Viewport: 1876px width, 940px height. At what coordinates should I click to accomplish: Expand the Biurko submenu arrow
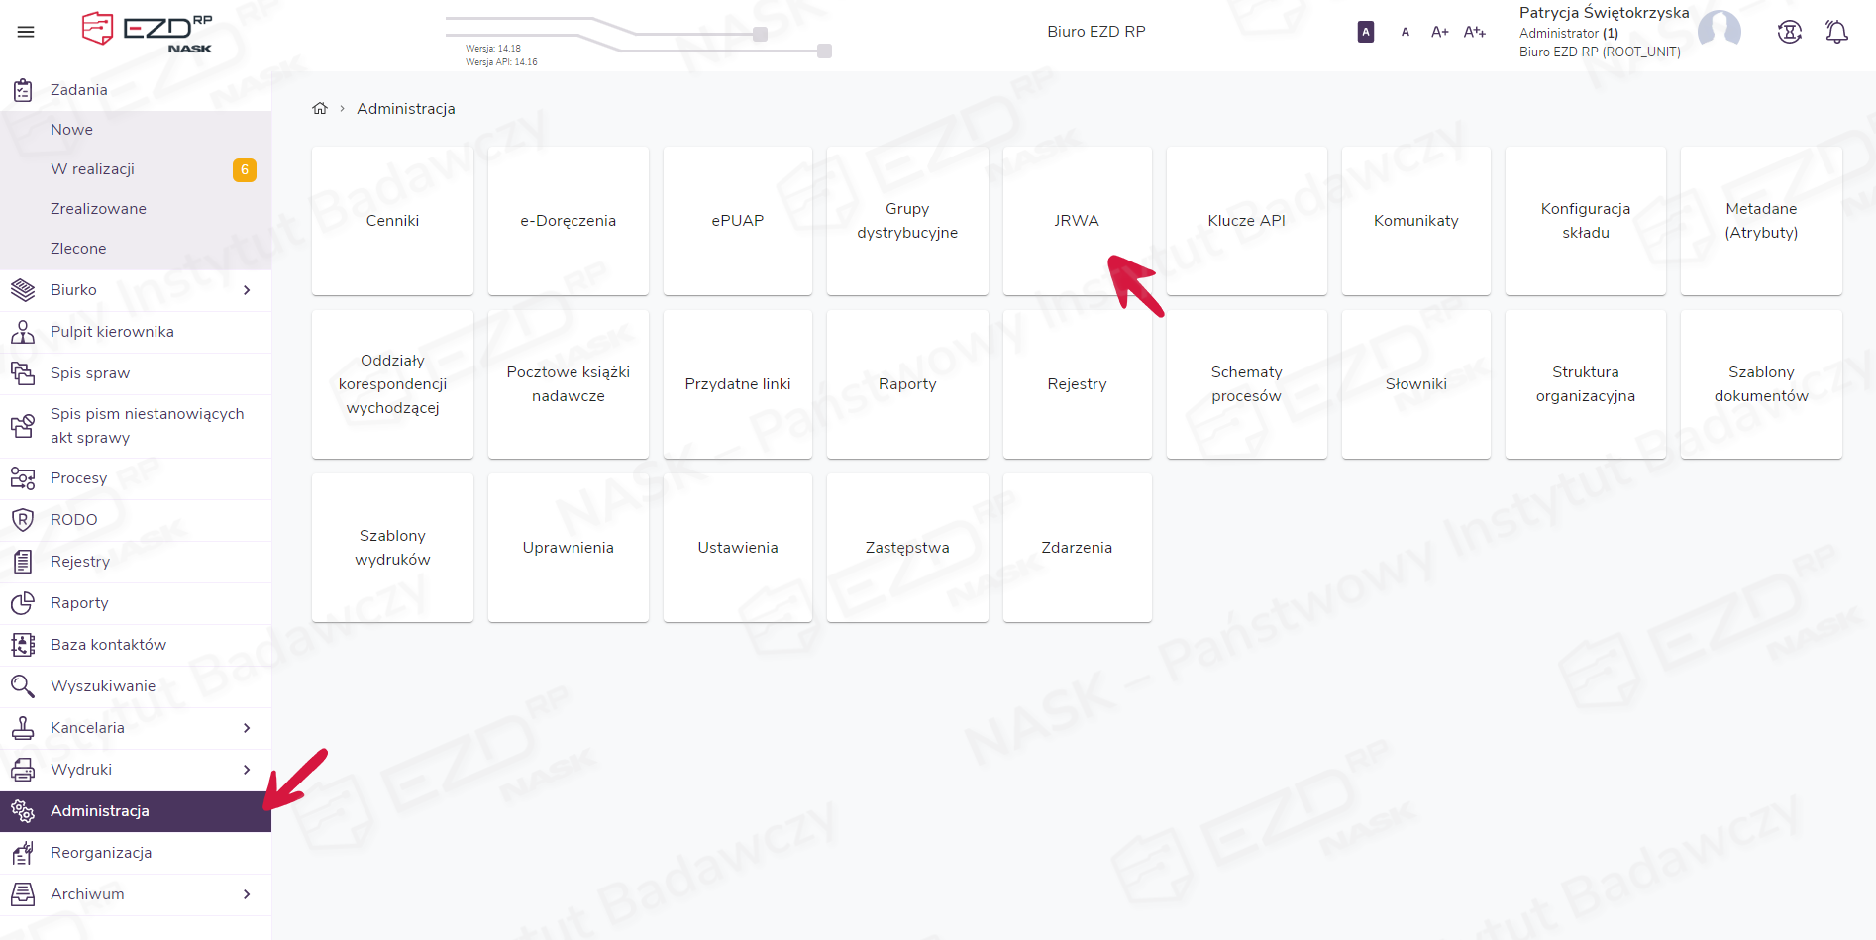pyautogui.click(x=247, y=290)
